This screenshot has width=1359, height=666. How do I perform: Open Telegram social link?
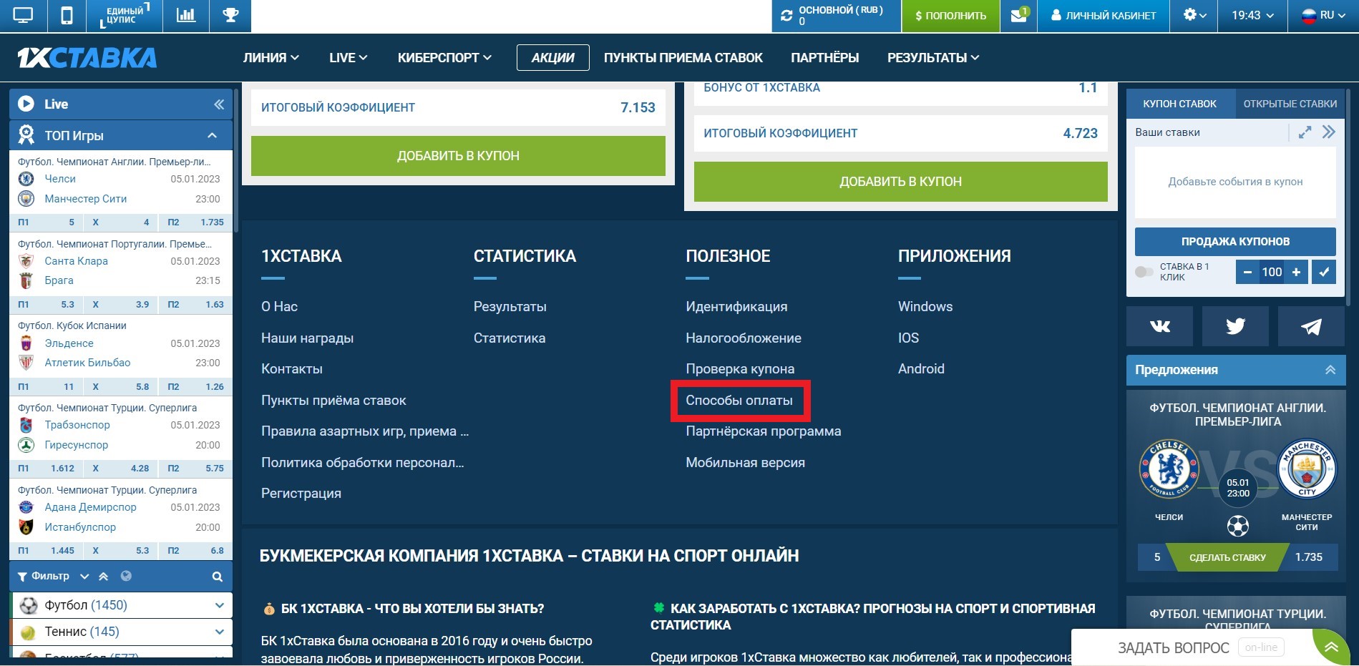pos(1311,326)
